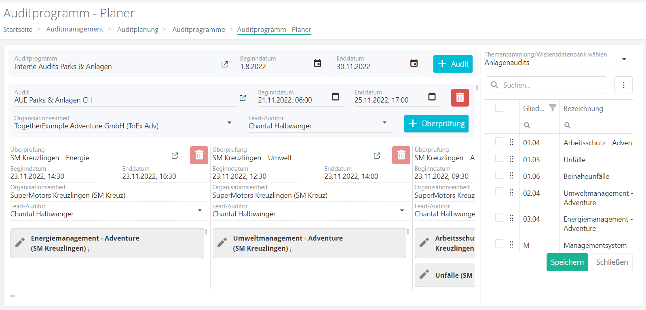Delete the AUE Parks & Anlagen CH audit
Image resolution: width=646 pixels, height=310 pixels.
click(x=460, y=98)
